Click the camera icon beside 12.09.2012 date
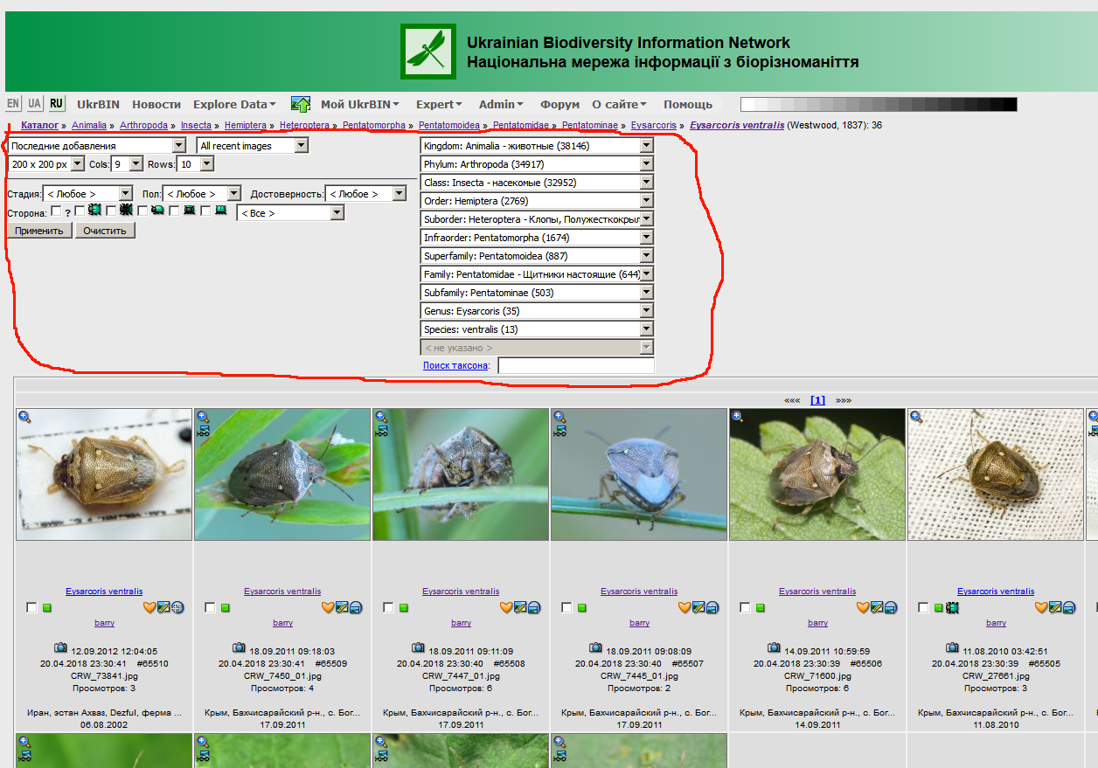The width and height of the screenshot is (1098, 768). (60, 647)
